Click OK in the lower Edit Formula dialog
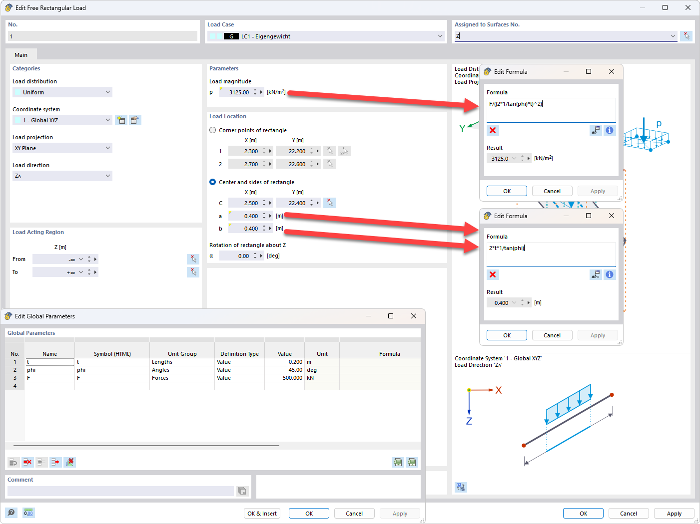Screen dimensions: 700x524 (507, 335)
